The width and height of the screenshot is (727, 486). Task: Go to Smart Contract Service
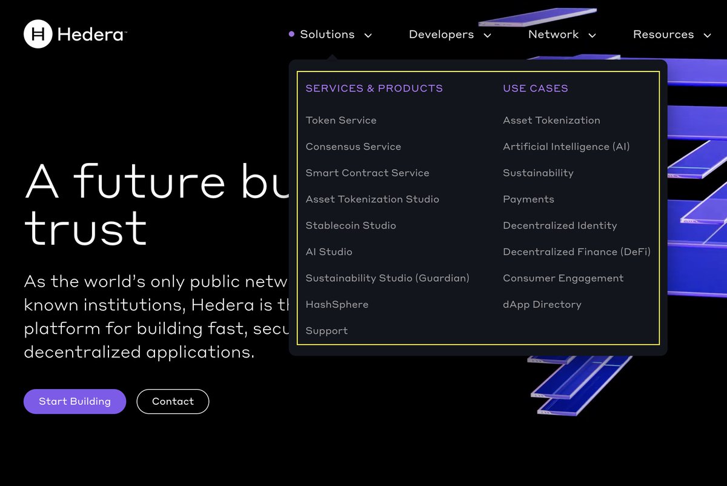click(367, 173)
